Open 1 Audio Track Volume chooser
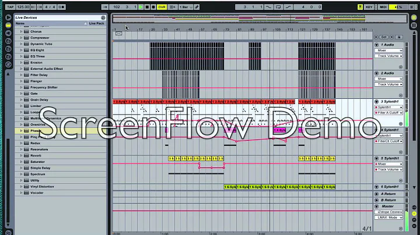The width and height of the screenshot is (420, 235). tap(388, 56)
